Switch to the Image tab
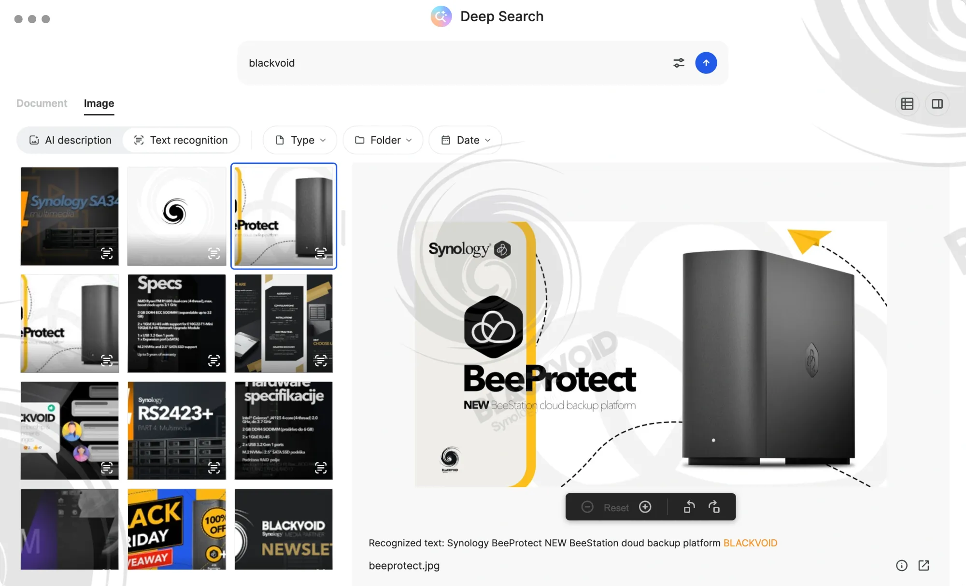The height and width of the screenshot is (586, 966). coord(99,103)
